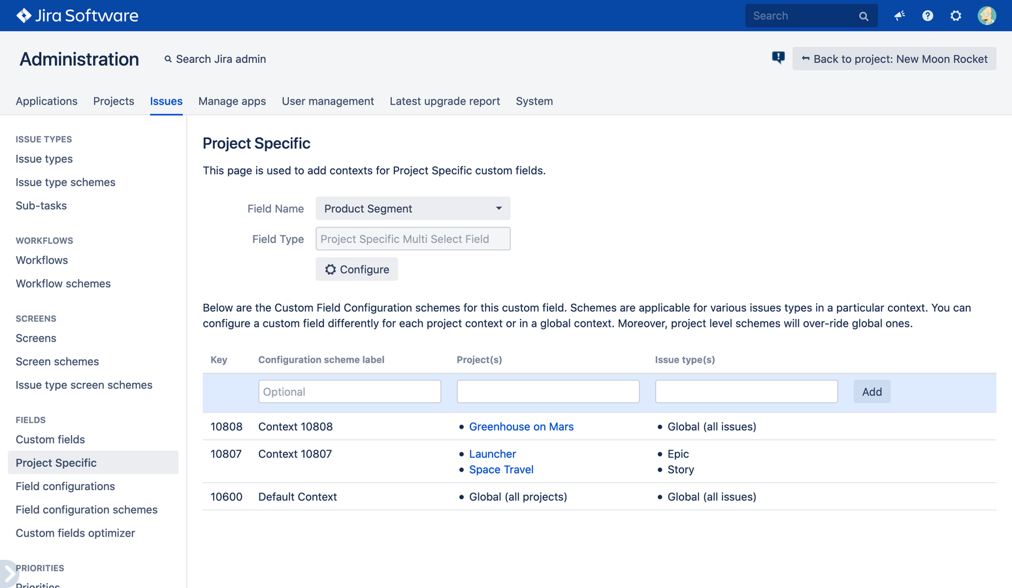Image resolution: width=1012 pixels, height=588 pixels.
Task: Switch to the System tab
Action: tap(534, 101)
